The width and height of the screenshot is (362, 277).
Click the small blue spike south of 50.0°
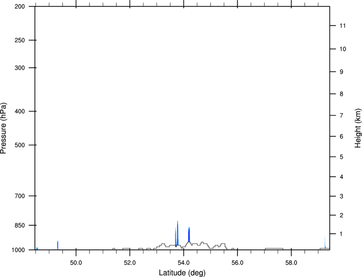58,245
